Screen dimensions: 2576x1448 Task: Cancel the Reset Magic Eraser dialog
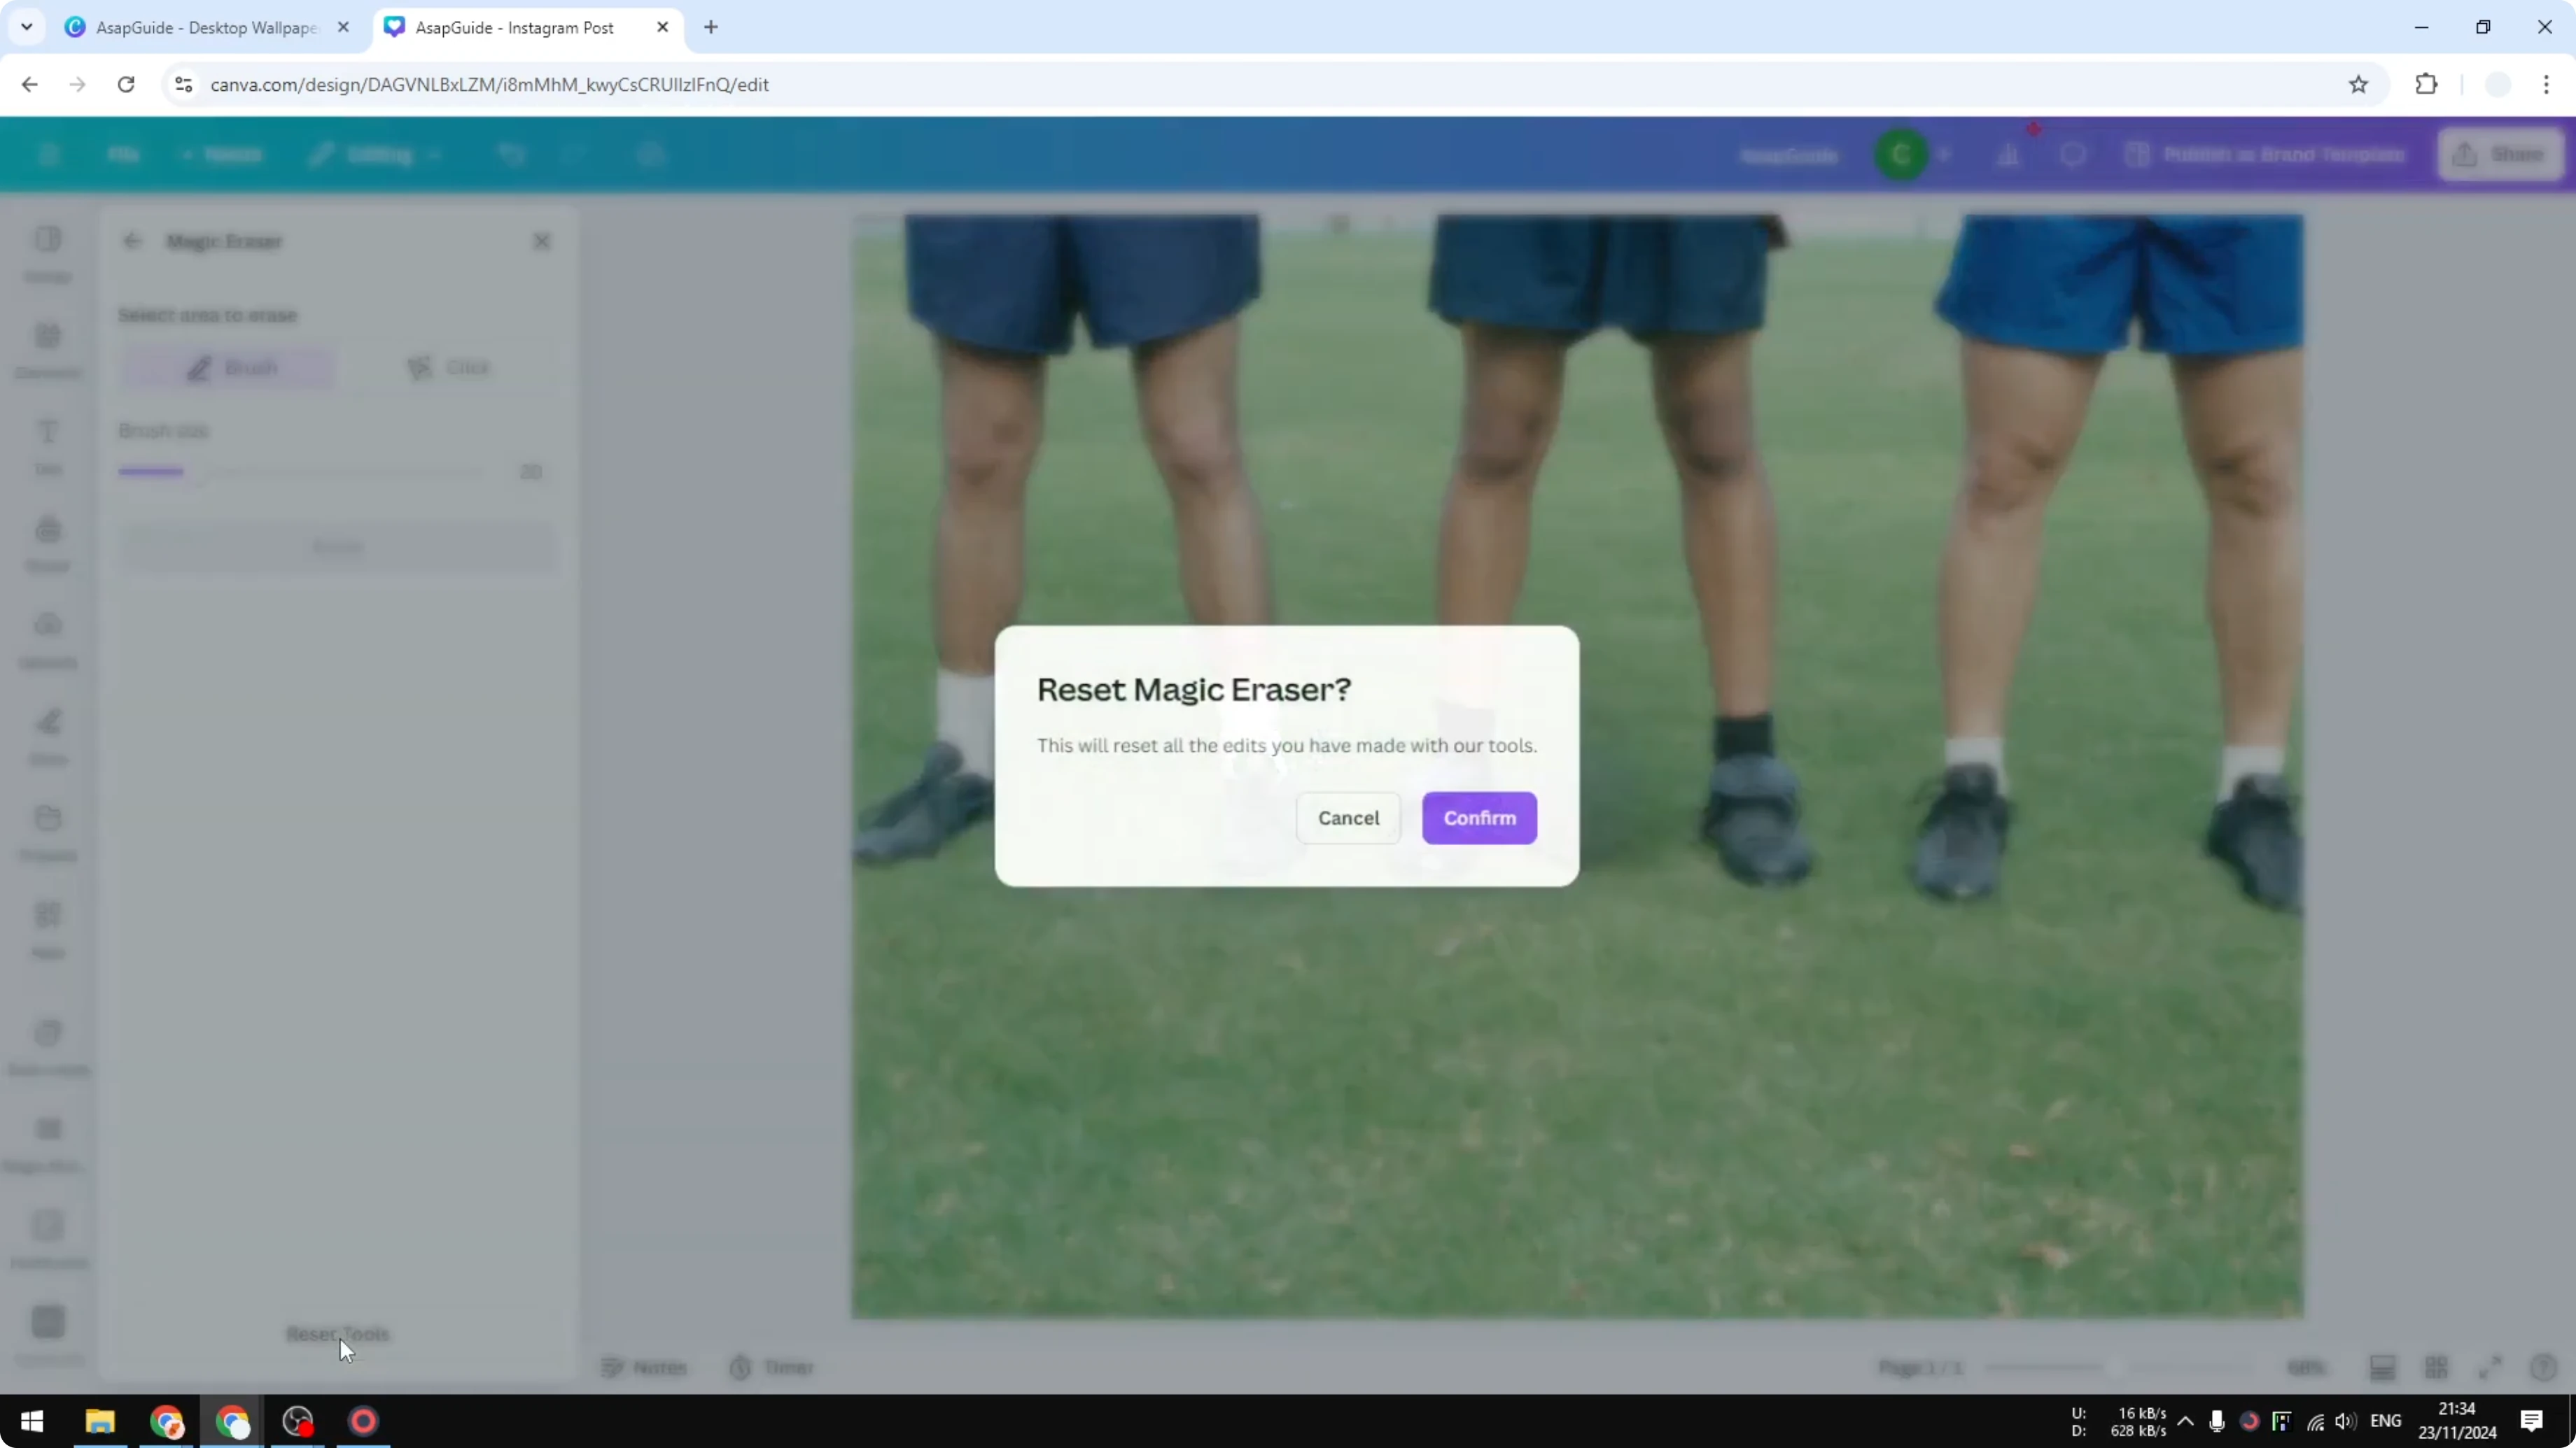[1348, 818]
